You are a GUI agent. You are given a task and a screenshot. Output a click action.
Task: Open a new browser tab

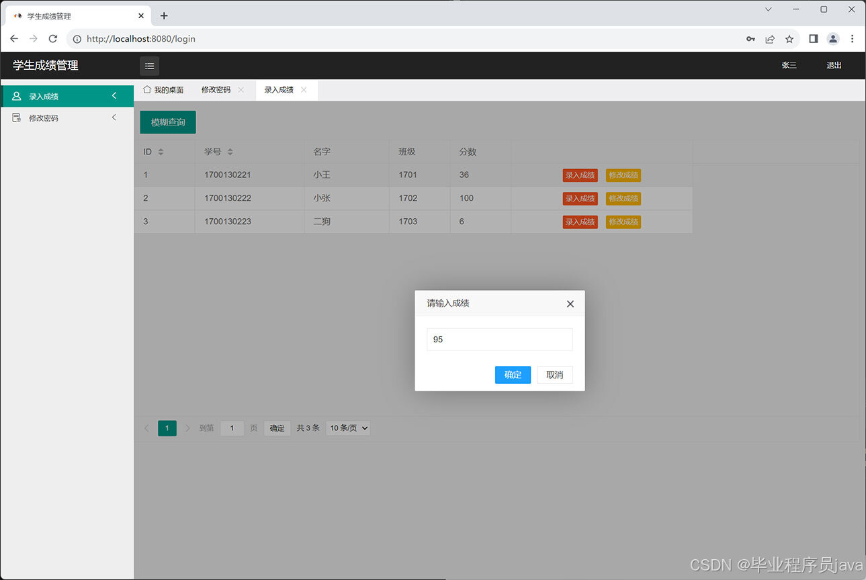pyautogui.click(x=164, y=15)
